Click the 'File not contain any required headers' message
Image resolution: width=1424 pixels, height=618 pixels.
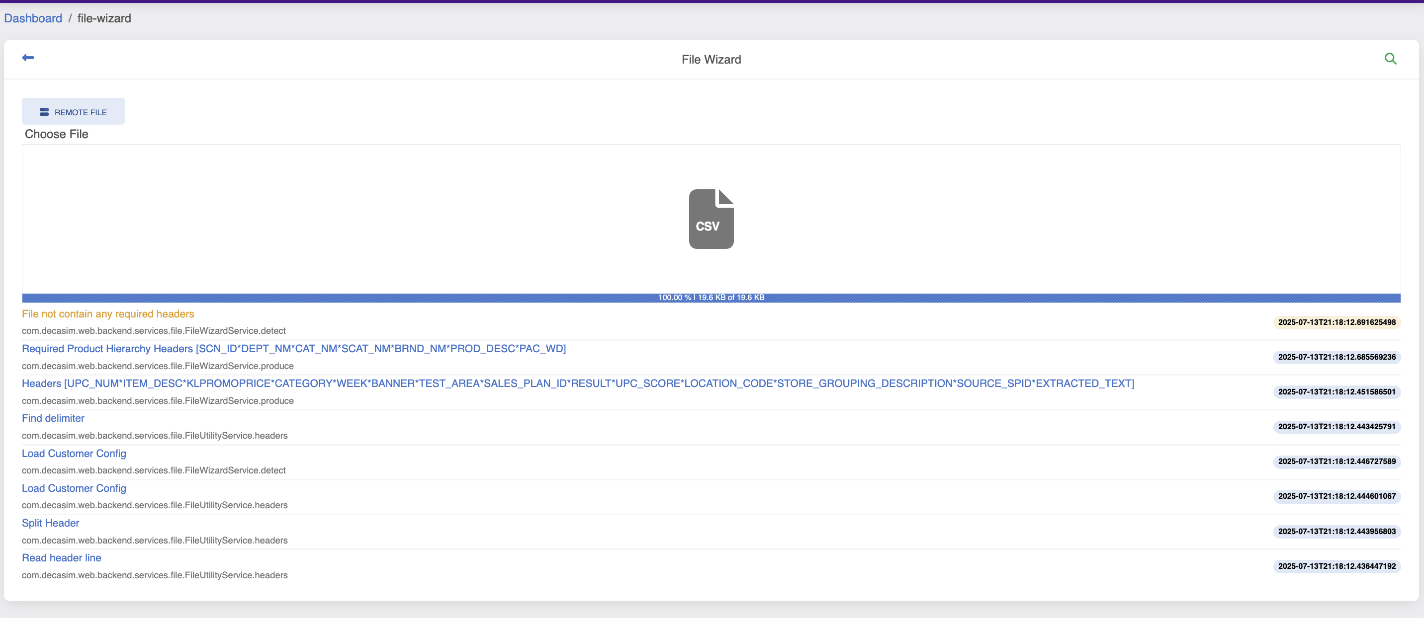coord(108,313)
